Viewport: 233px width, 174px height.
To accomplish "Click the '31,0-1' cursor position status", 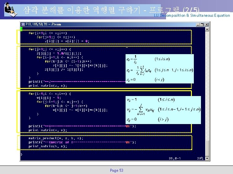I will (175, 159).
